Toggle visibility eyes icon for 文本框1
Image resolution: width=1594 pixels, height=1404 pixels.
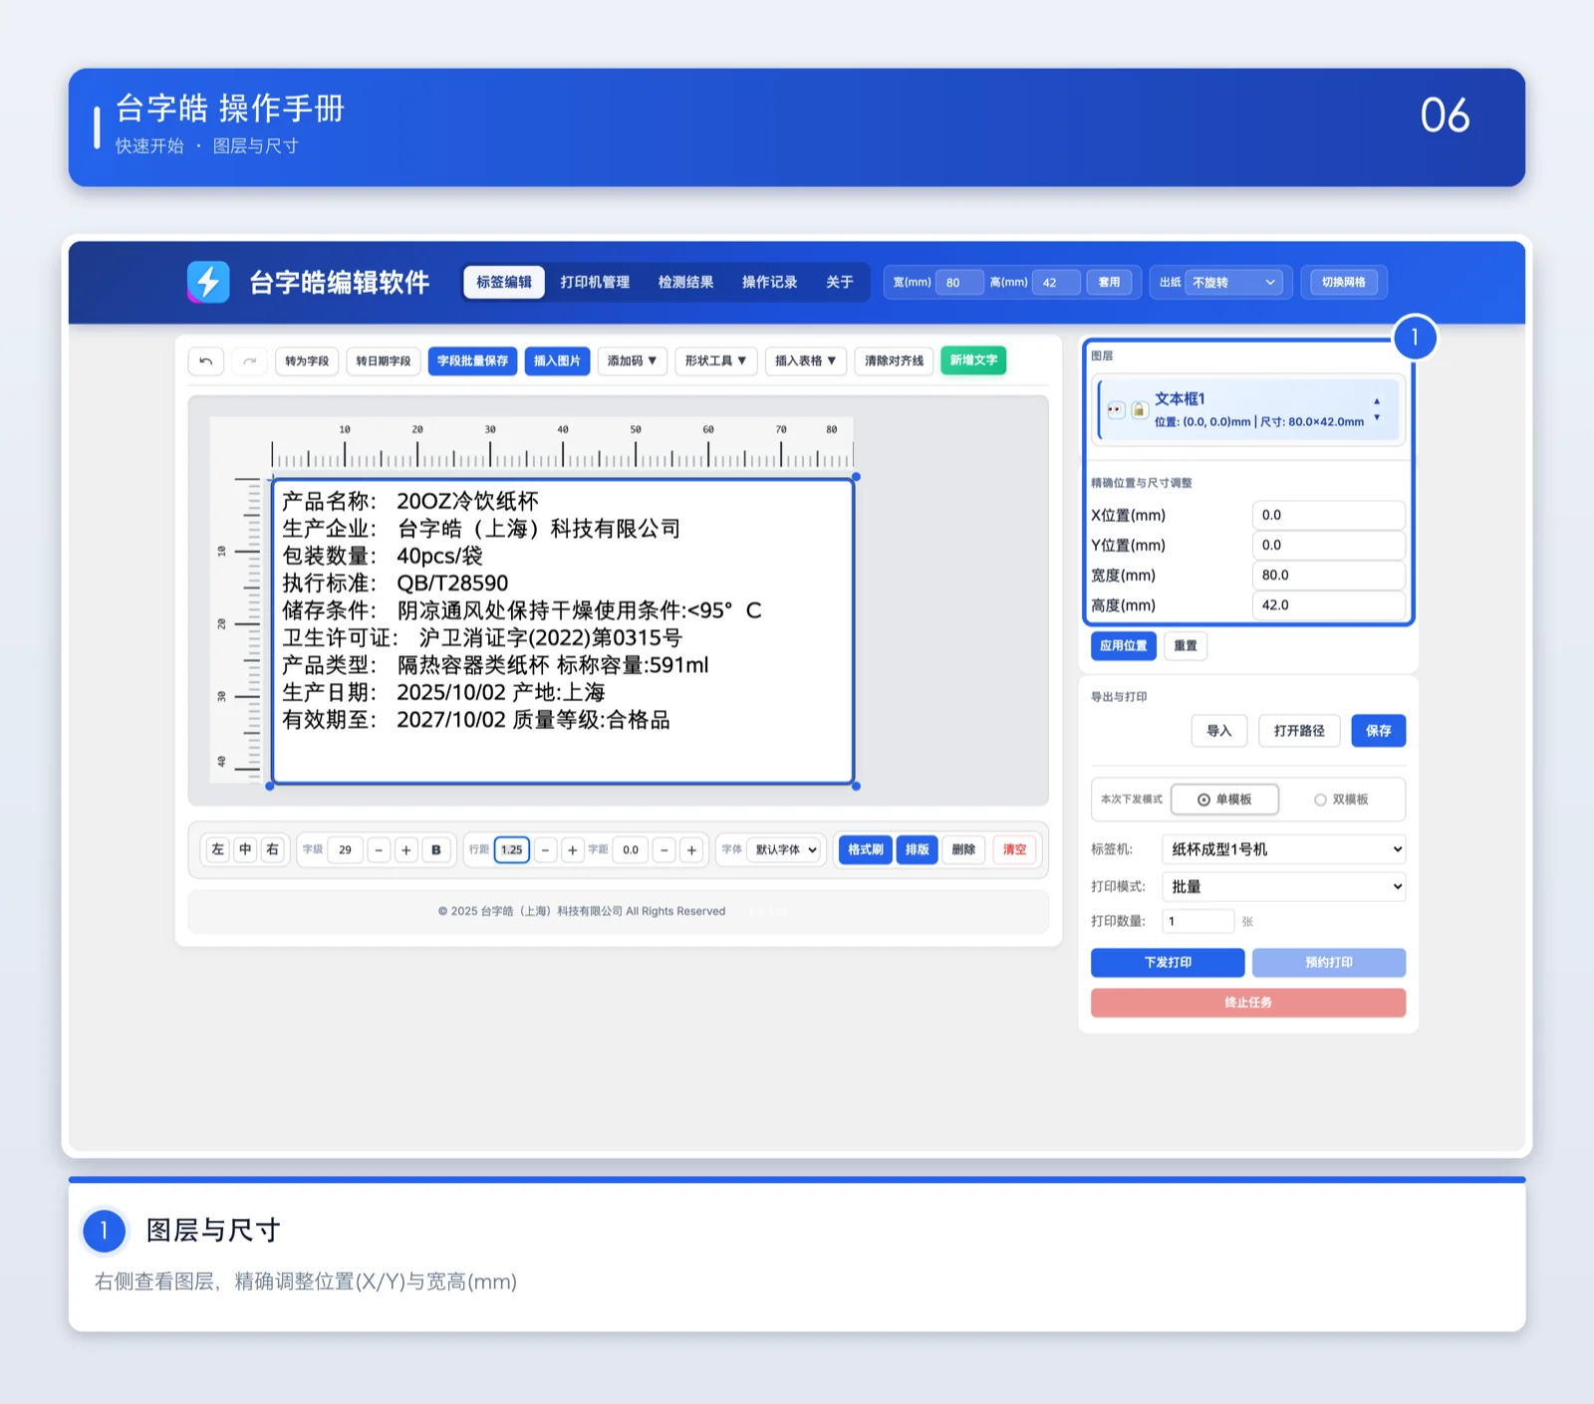click(1116, 409)
